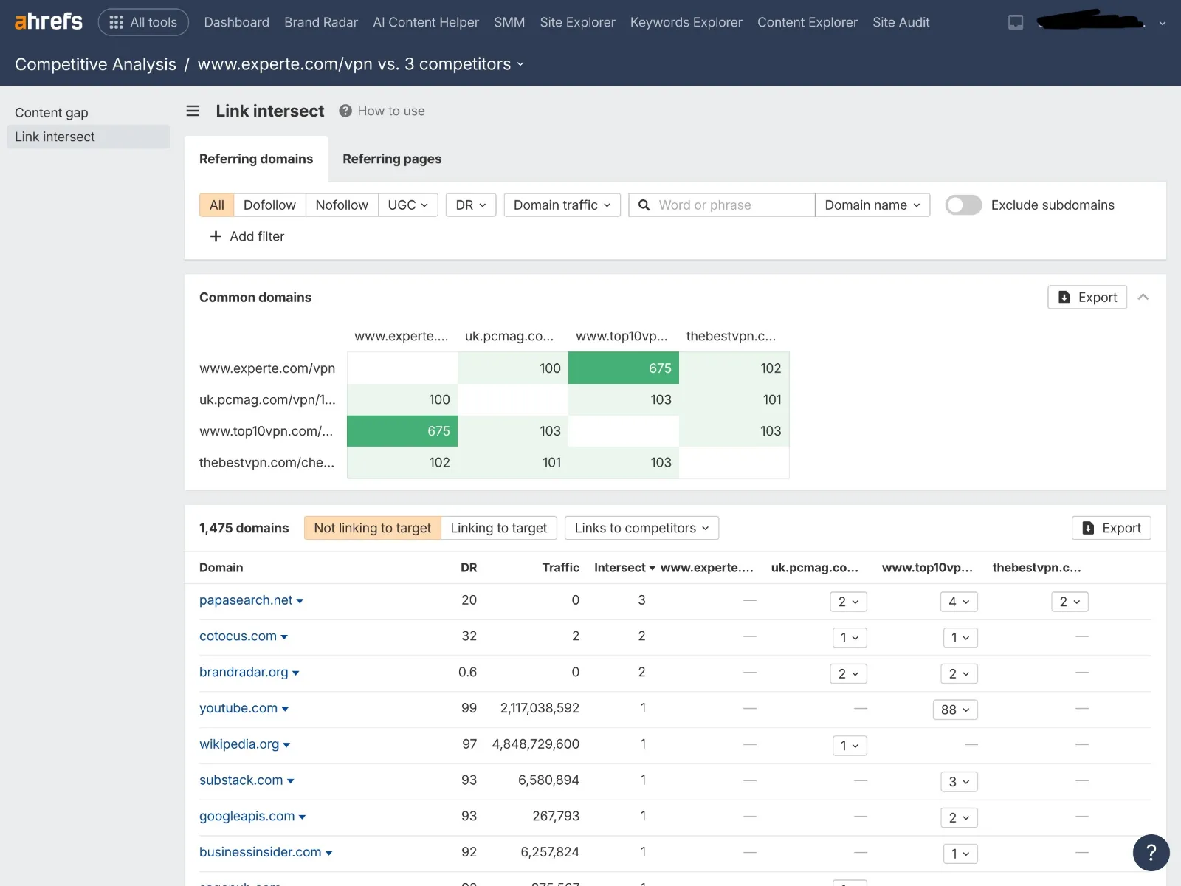The width and height of the screenshot is (1181, 886).
Task: Click the display mode icon in header
Action: click(x=1016, y=22)
